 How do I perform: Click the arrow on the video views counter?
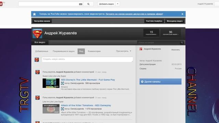click(x=178, y=35)
